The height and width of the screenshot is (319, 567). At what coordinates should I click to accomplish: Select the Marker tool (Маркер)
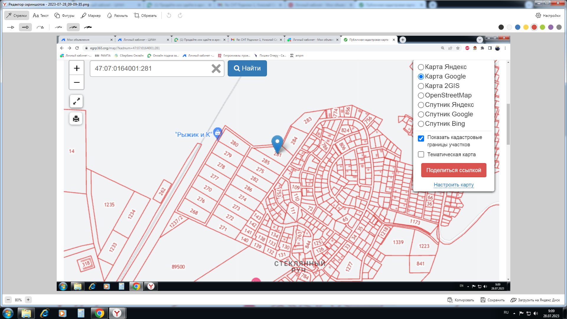point(91,15)
